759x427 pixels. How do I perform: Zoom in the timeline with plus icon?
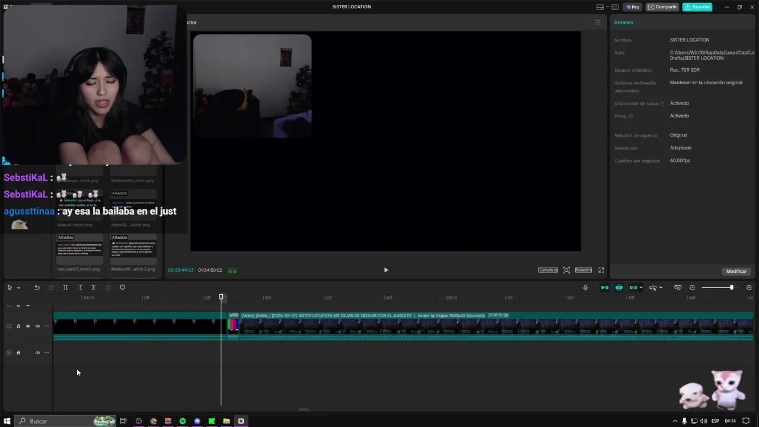click(x=749, y=288)
